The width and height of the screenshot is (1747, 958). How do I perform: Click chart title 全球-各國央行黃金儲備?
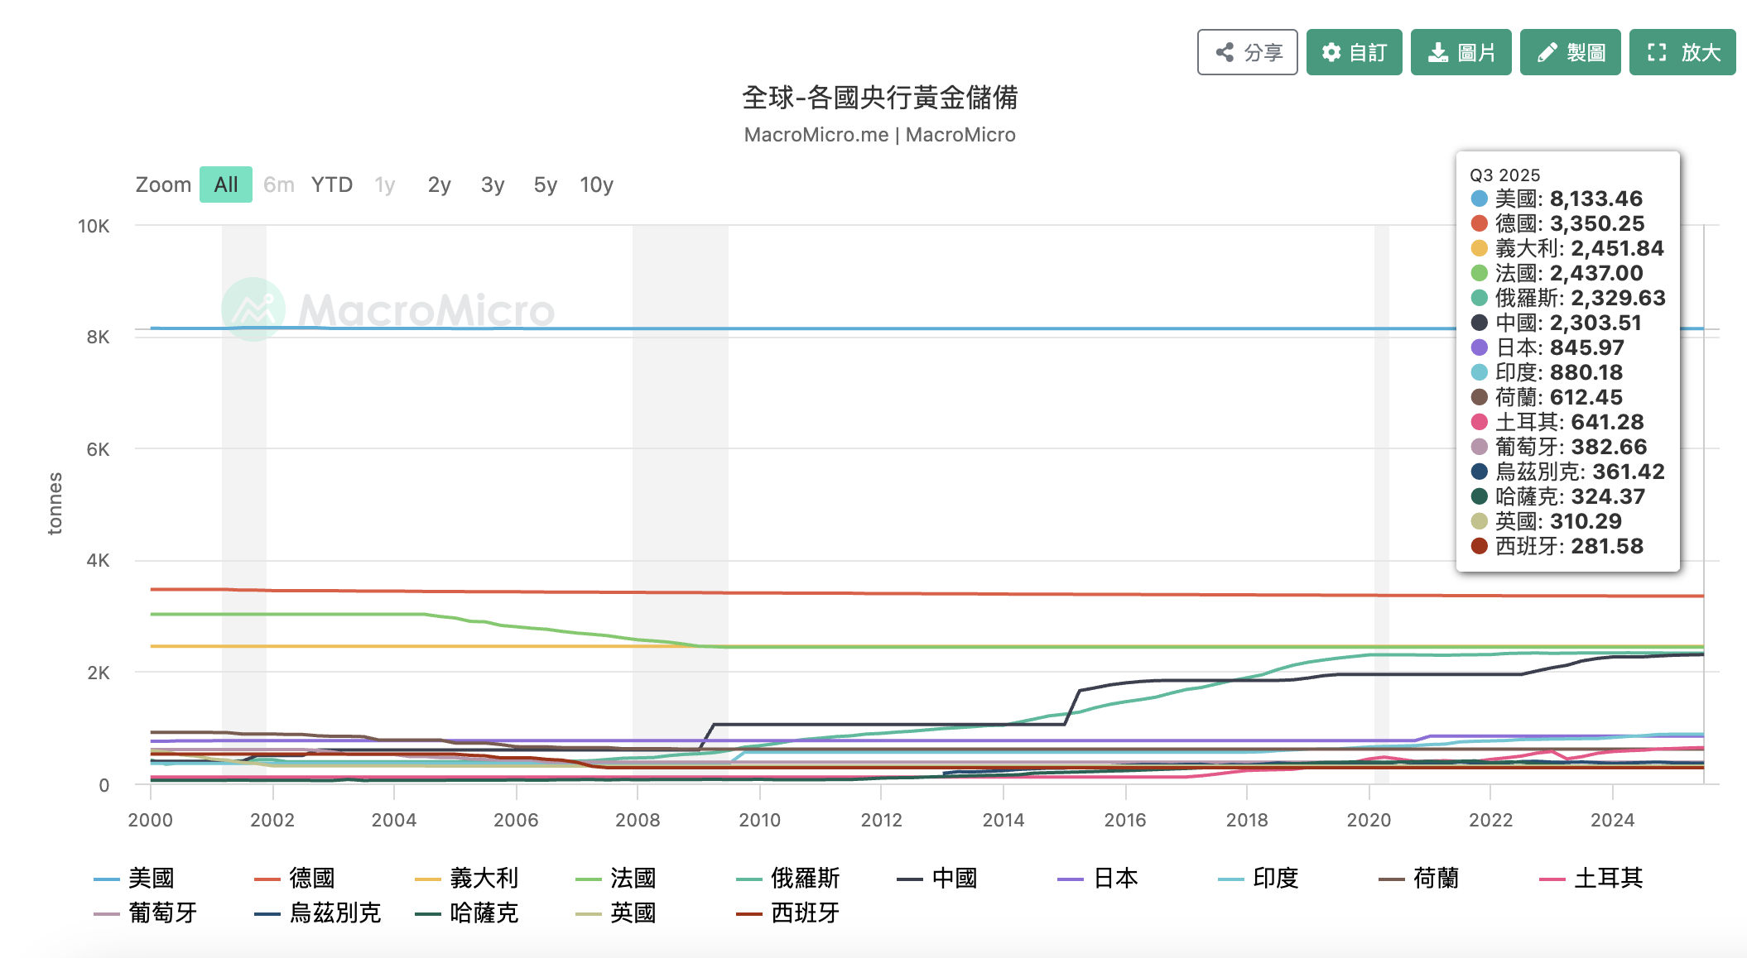[x=879, y=98]
